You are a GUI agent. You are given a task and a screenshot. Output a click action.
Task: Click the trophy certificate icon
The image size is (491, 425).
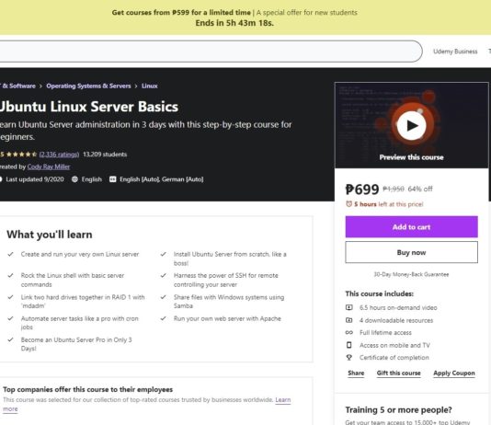point(349,357)
